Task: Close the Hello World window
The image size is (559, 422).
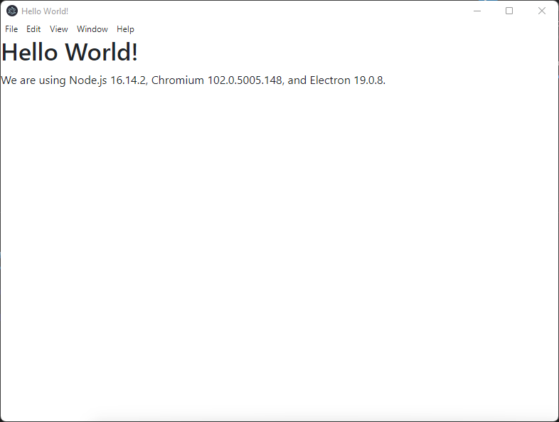Action: pyautogui.click(x=542, y=11)
